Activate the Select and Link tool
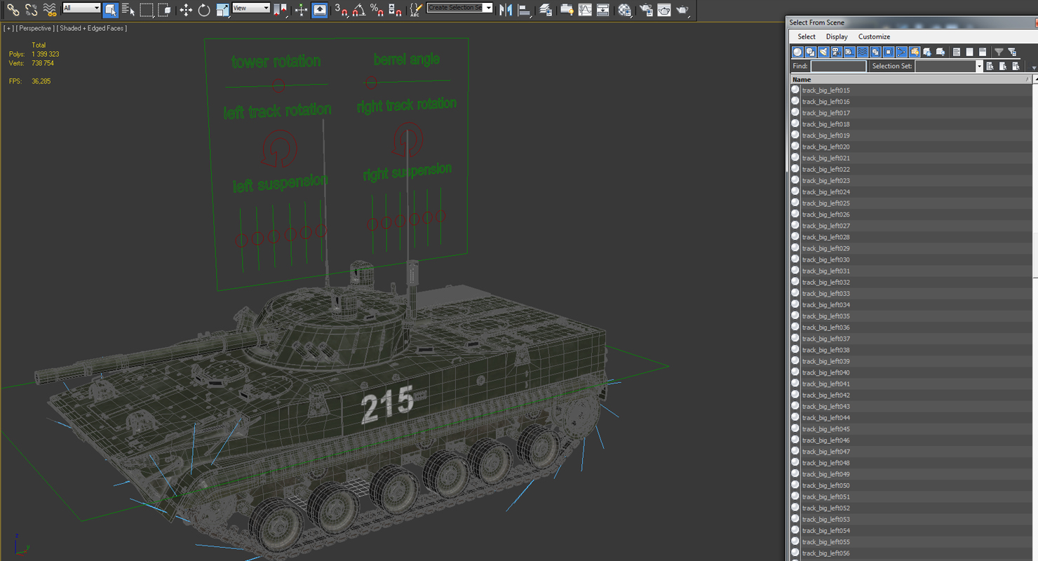Screen dimensions: 1038x561 tap(13, 10)
